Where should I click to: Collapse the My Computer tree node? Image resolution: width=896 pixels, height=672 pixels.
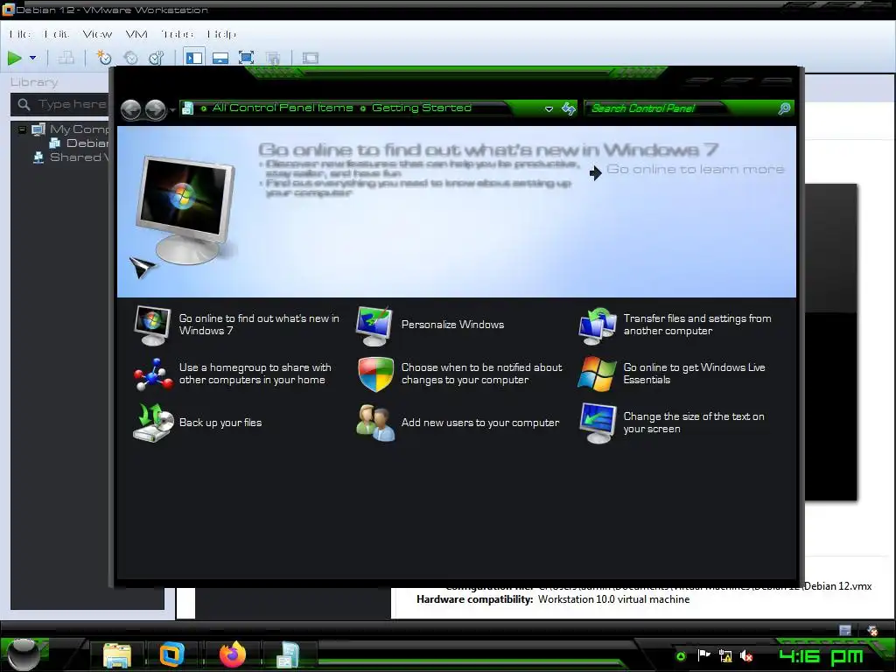[22, 129]
